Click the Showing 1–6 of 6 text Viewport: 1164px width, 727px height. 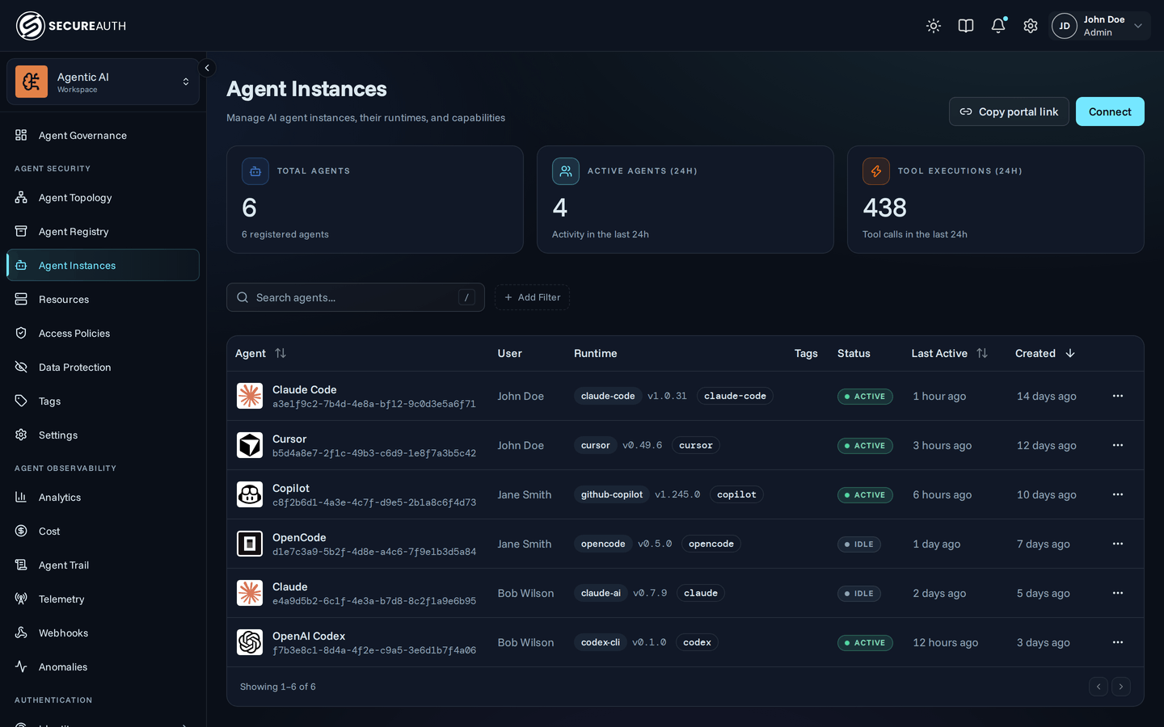[278, 687]
